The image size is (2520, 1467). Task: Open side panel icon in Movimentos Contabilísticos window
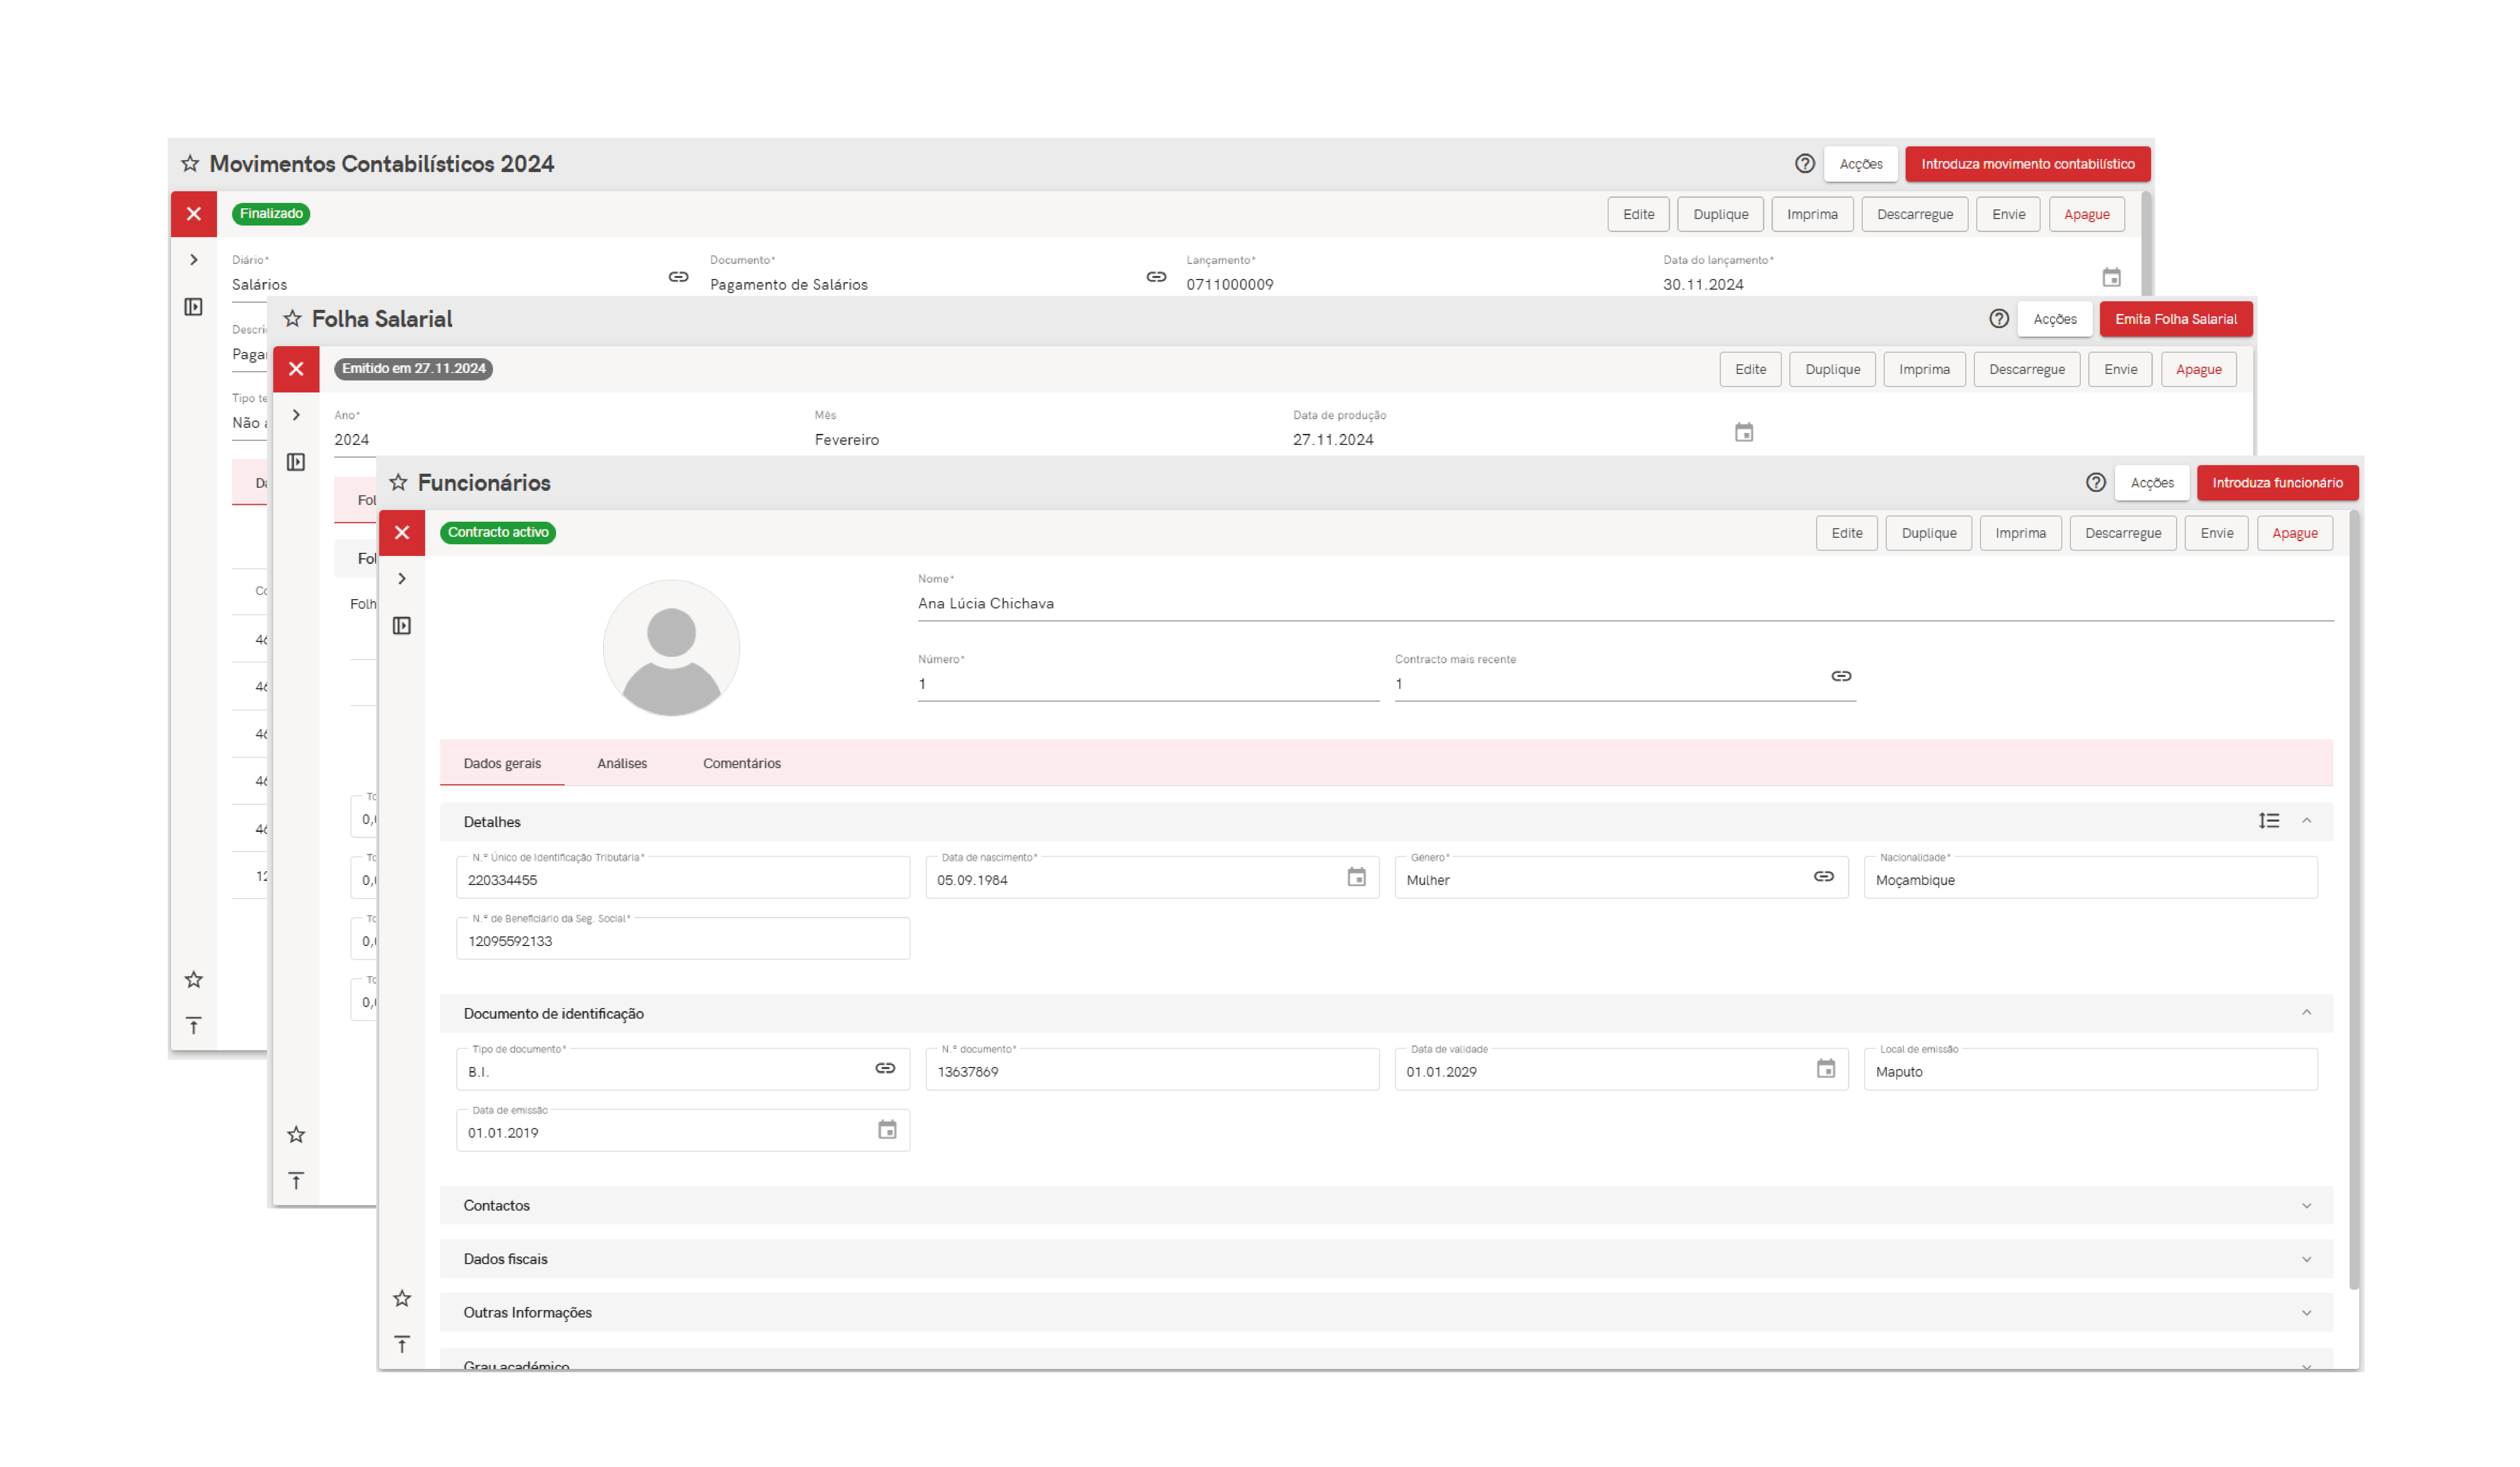[x=194, y=307]
